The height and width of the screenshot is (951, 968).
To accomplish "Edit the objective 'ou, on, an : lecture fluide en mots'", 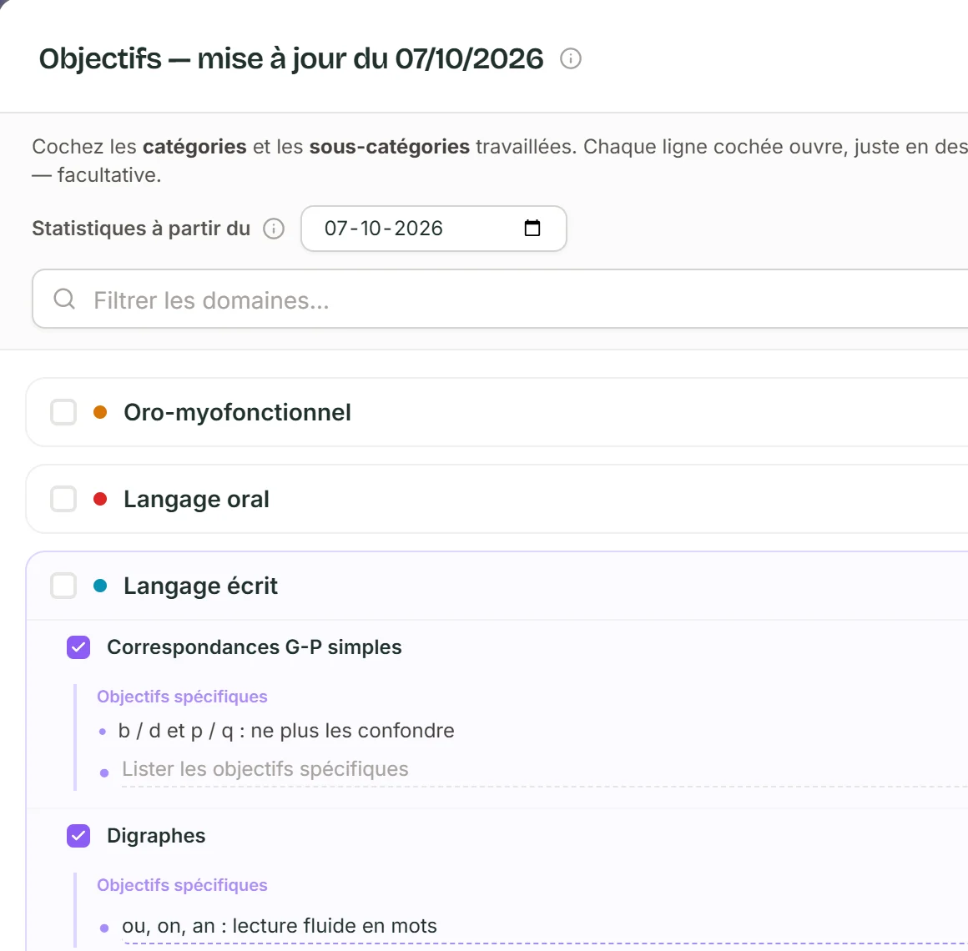I will click(544, 926).
